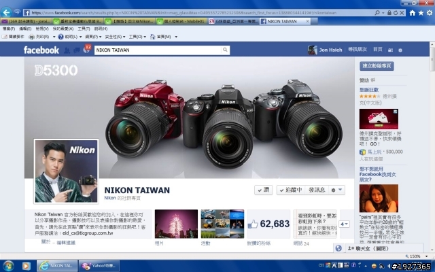Click the Facebook search magnifier button
Viewport: 435px width, 272px height.
(x=225, y=50)
